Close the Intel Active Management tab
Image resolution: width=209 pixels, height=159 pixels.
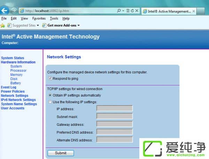click(x=194, y=11)
